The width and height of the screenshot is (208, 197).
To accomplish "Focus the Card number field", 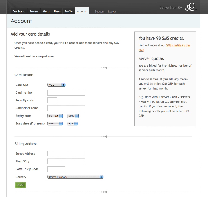I will [66, 92].
